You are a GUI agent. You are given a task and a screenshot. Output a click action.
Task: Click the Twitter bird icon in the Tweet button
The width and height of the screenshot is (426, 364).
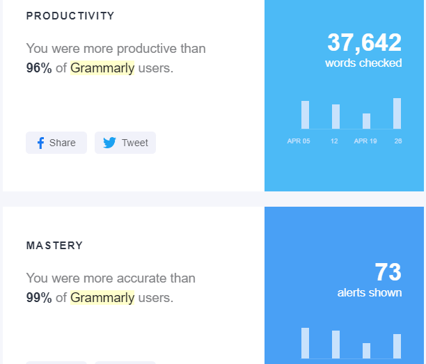pyautogui.click(x=109, y=143)
